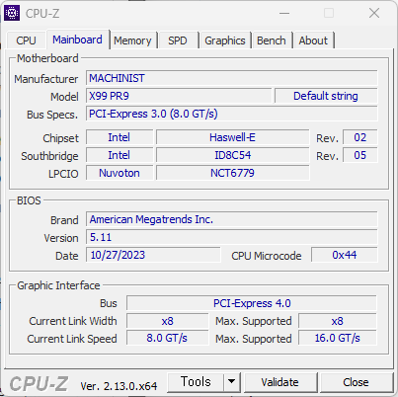The height and width of the screenshot is (397, 398).
Task: Click the Tools button
Action: pyautogui.click(x=196, y=382)
